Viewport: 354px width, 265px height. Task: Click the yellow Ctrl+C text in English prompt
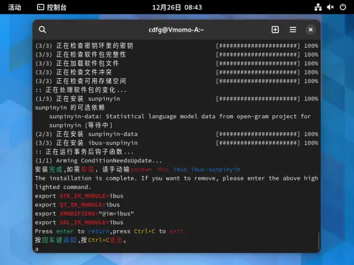tap(144, 231)
